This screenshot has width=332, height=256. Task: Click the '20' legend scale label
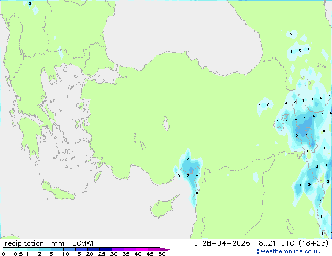coord(90,254)
